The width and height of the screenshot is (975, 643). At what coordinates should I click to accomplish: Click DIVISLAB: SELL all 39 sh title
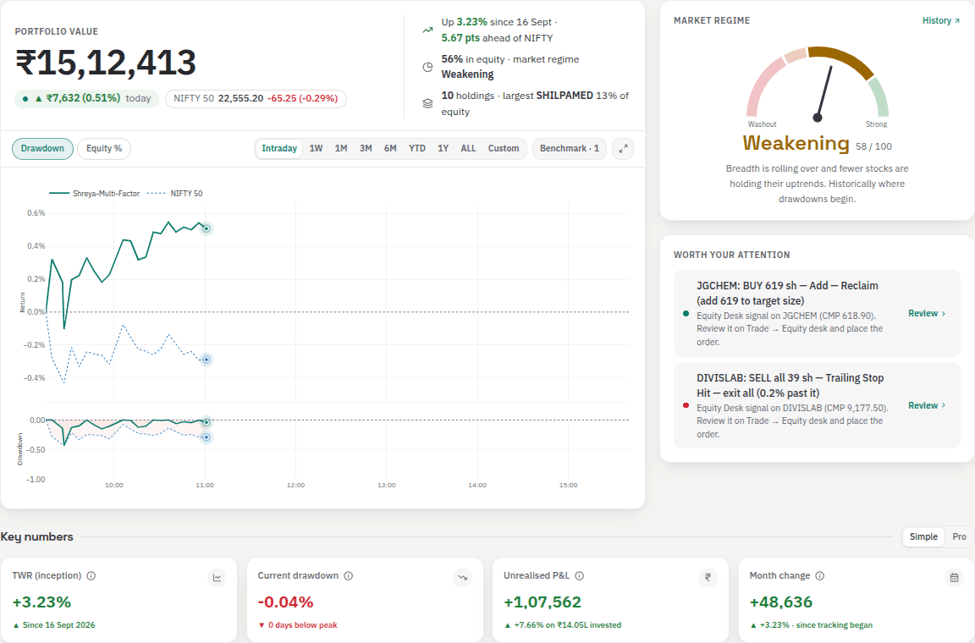[790, 385]
